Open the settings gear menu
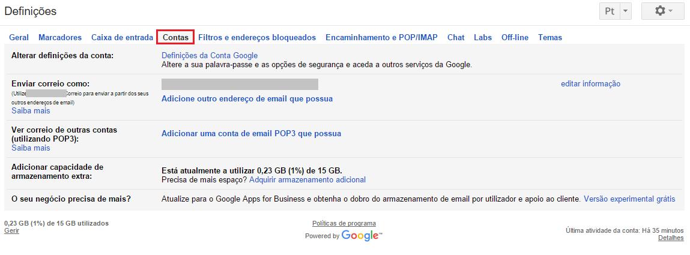Viewport: 690px width, 255px height. (x=662, y=11)
